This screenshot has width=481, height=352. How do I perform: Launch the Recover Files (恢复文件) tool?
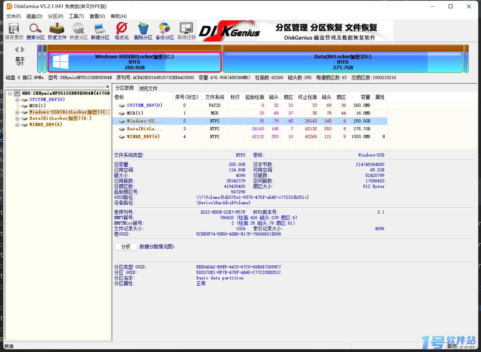pos(57,31)
